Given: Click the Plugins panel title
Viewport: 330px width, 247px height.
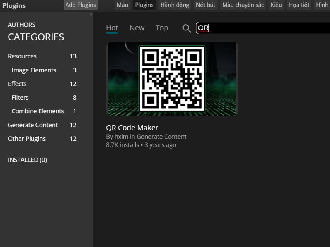Looking at the screenshot, I should click(x=14, y=5).
